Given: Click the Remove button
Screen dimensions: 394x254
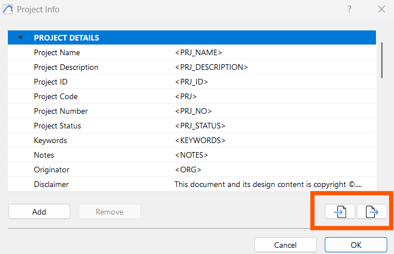Looking at the screenshot, I should coord(110,212).
